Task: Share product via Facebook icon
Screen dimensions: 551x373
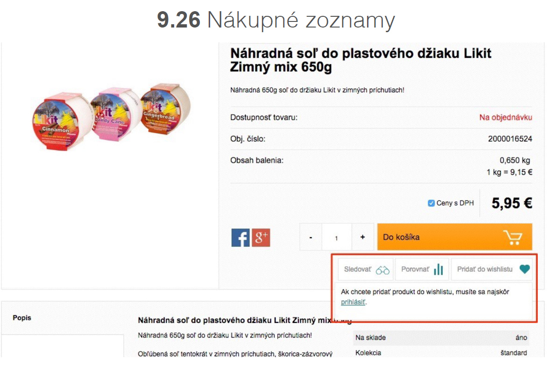Action: [x=240, y=238]
